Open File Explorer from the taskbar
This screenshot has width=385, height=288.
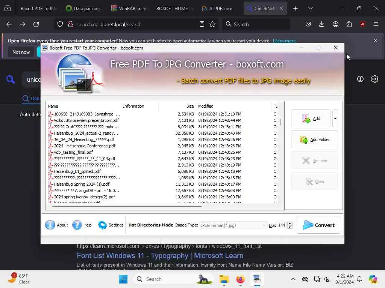224,279
